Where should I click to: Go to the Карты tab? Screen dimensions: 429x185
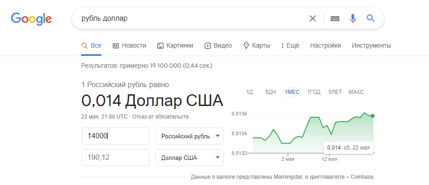point(256,45)
